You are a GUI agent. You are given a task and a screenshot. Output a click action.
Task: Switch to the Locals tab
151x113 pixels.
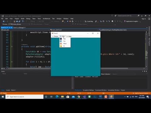[8, 90]
